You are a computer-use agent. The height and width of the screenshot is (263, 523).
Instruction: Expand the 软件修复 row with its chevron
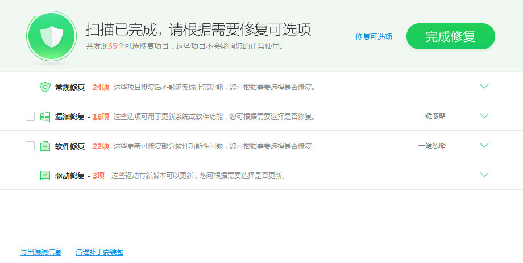[x=484, y=146]
